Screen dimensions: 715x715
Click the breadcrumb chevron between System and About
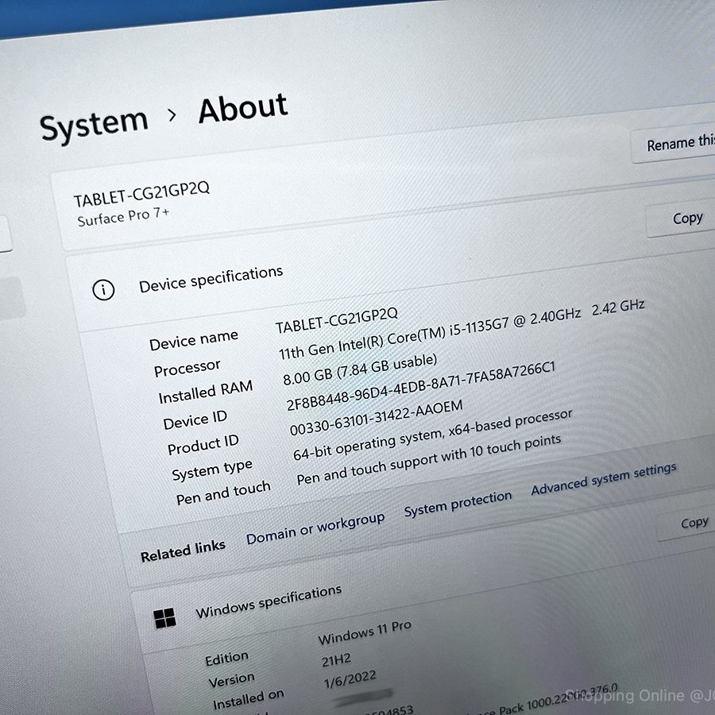coord(172,115)
